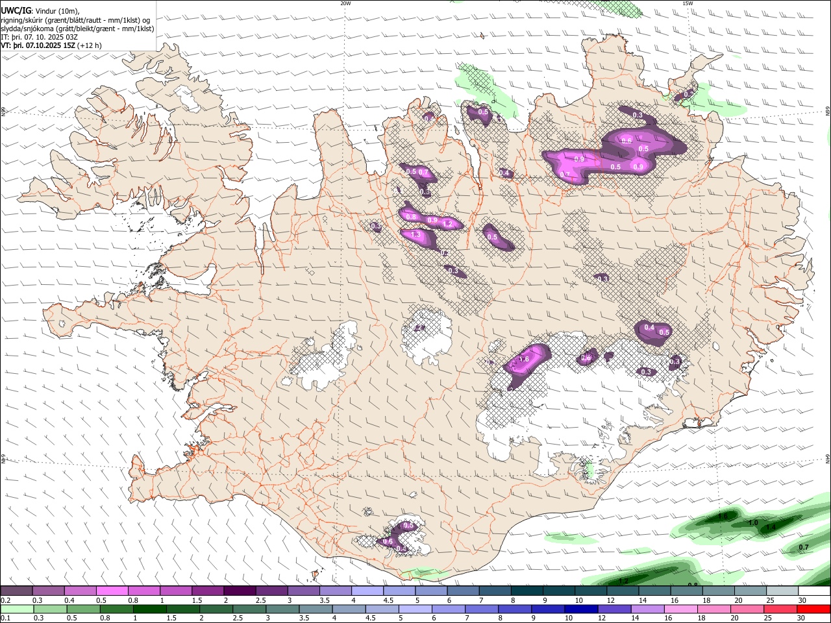Screen dimensions: 831x623
Task: Pick upper legend swatch between 3.5 and 4
Action: click(335, 591)
